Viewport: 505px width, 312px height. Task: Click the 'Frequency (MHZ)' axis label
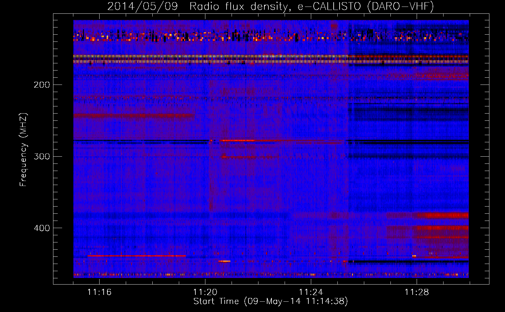point(23,150)
